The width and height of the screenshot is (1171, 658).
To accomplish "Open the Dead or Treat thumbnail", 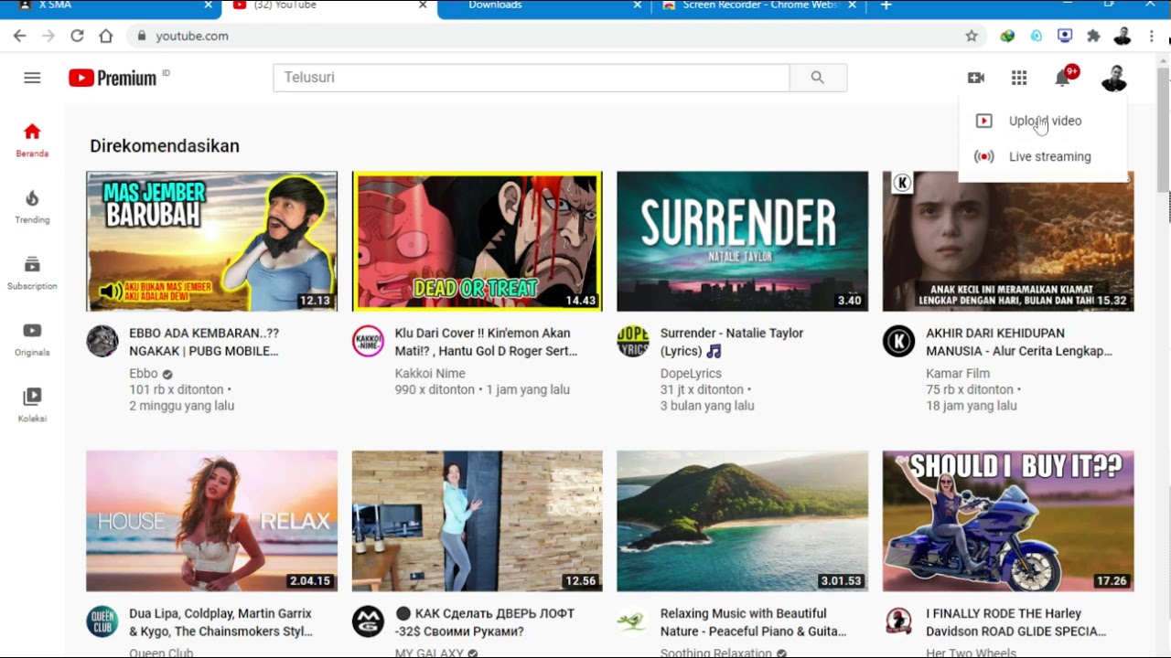I will [x=478, y=241].
